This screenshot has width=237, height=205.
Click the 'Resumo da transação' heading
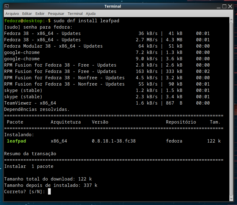tap(30, 154)
